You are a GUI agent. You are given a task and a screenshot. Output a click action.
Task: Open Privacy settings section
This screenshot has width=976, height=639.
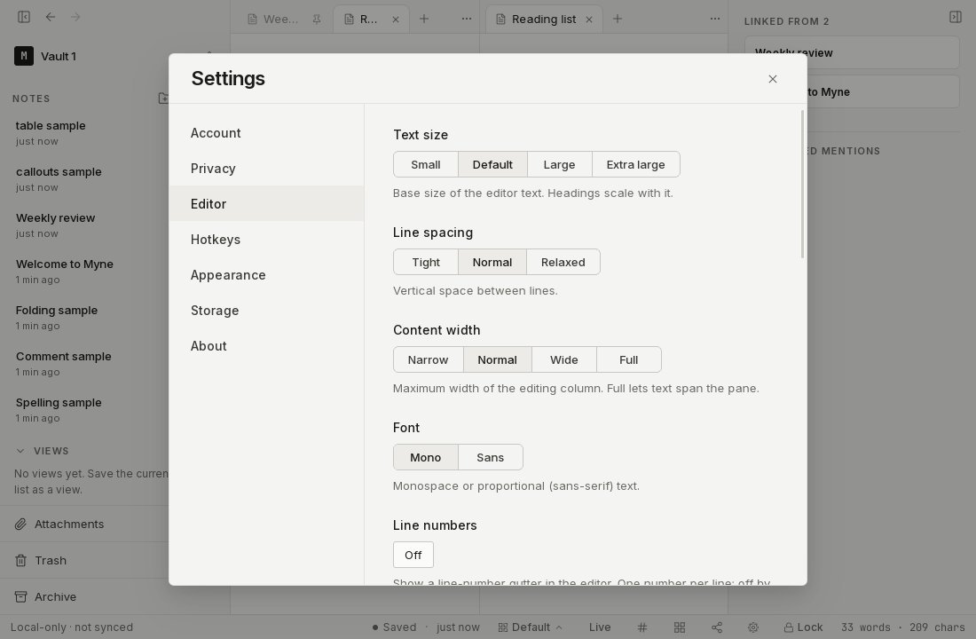pos(266,168)
